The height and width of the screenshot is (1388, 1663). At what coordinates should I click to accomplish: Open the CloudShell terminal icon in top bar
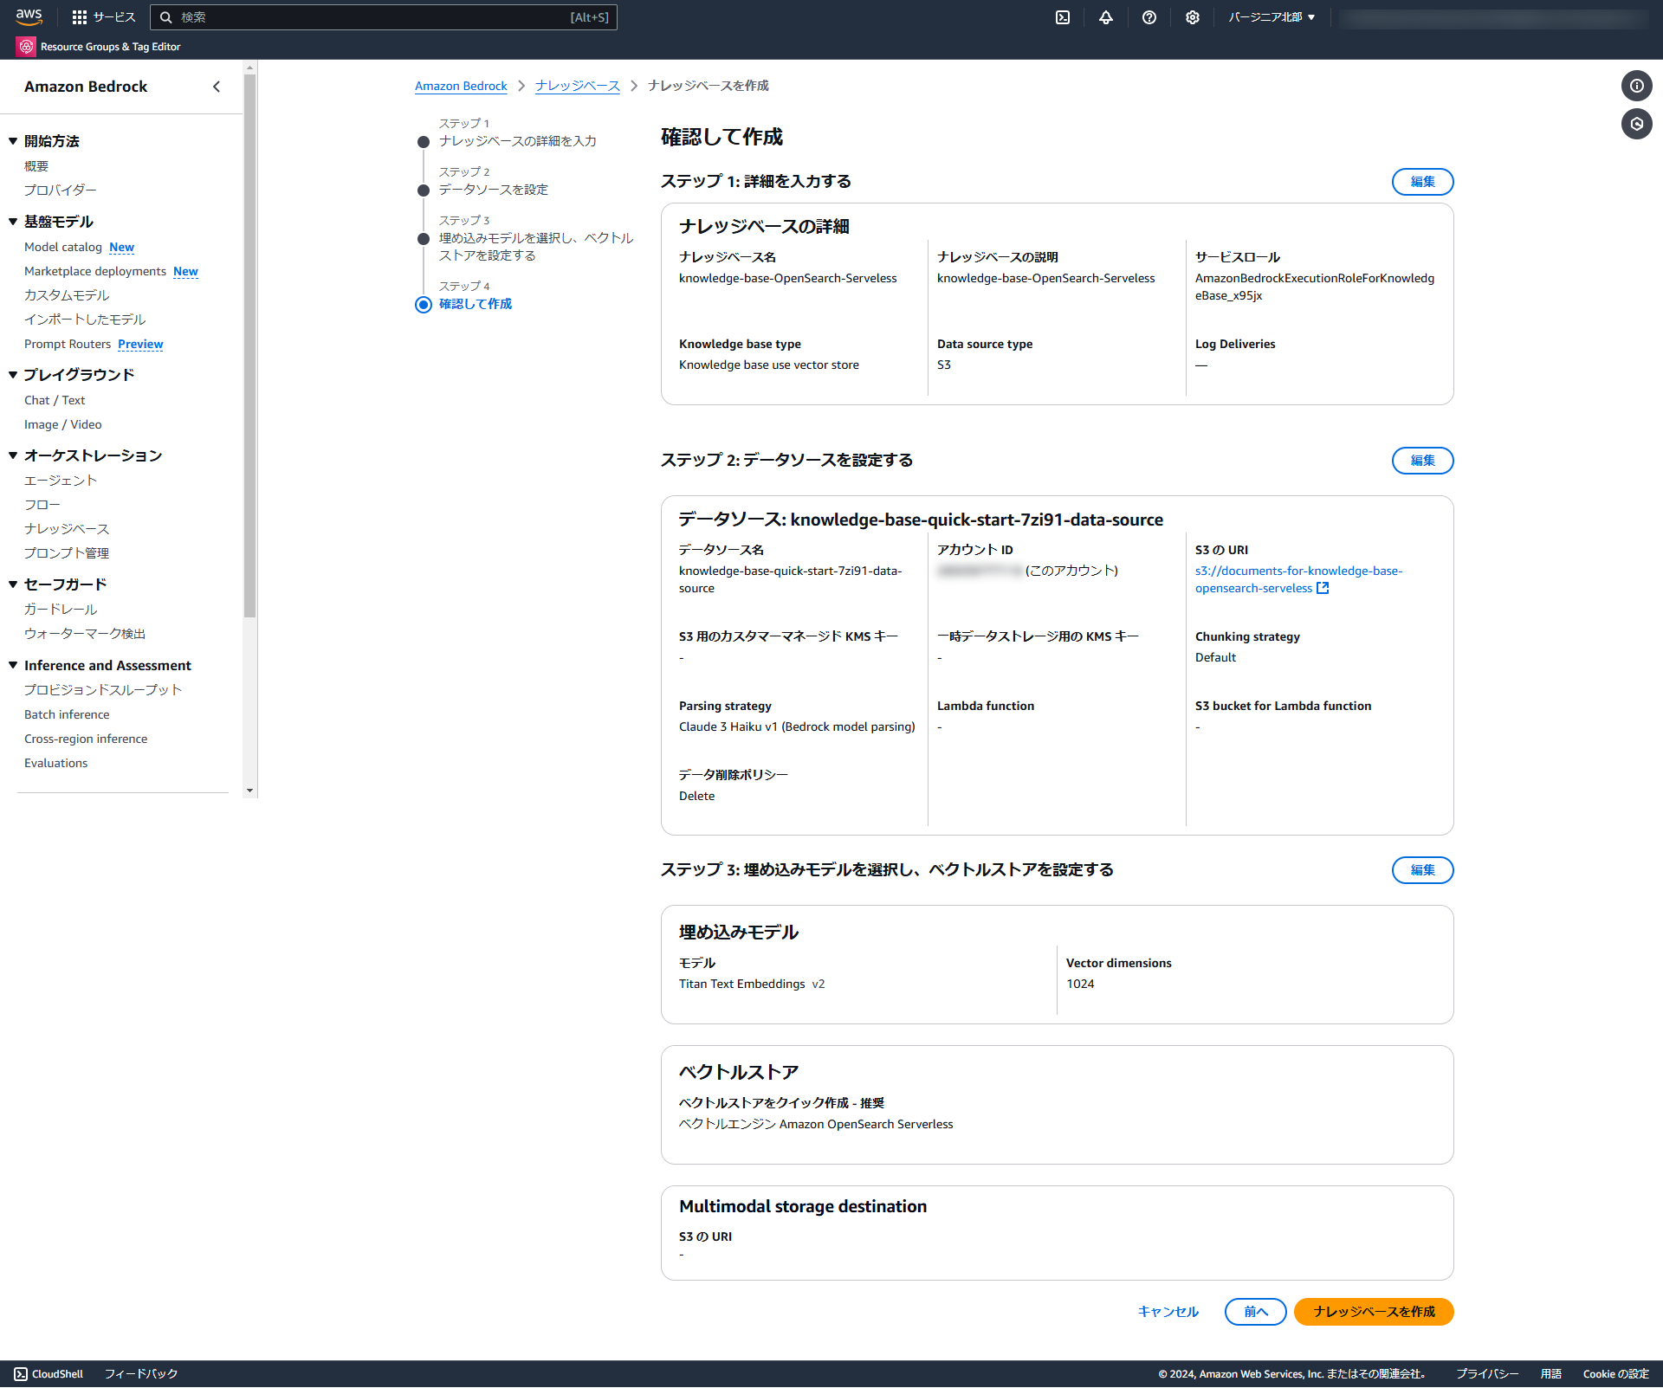[x=1063, y=17]
